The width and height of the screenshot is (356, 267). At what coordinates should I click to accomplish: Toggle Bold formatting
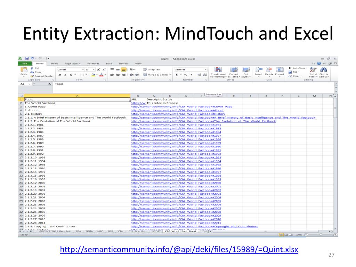(x=59, y=75)
